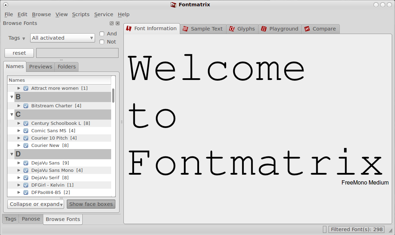The image size is (395, 235).
Task: Collapse the B letter group
Action: tap(12, 97)
